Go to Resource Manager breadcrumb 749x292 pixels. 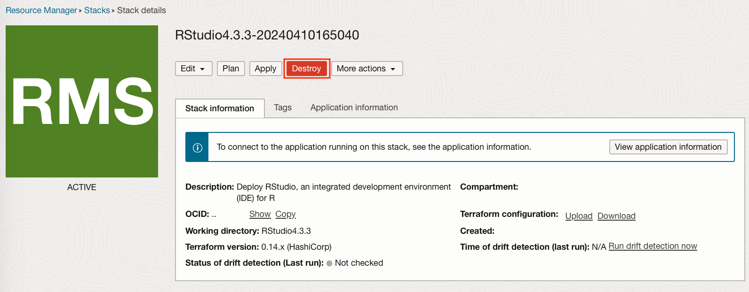tap(41, 10)
